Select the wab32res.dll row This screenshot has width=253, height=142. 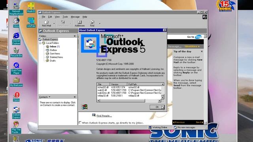[x=129, y=93]
